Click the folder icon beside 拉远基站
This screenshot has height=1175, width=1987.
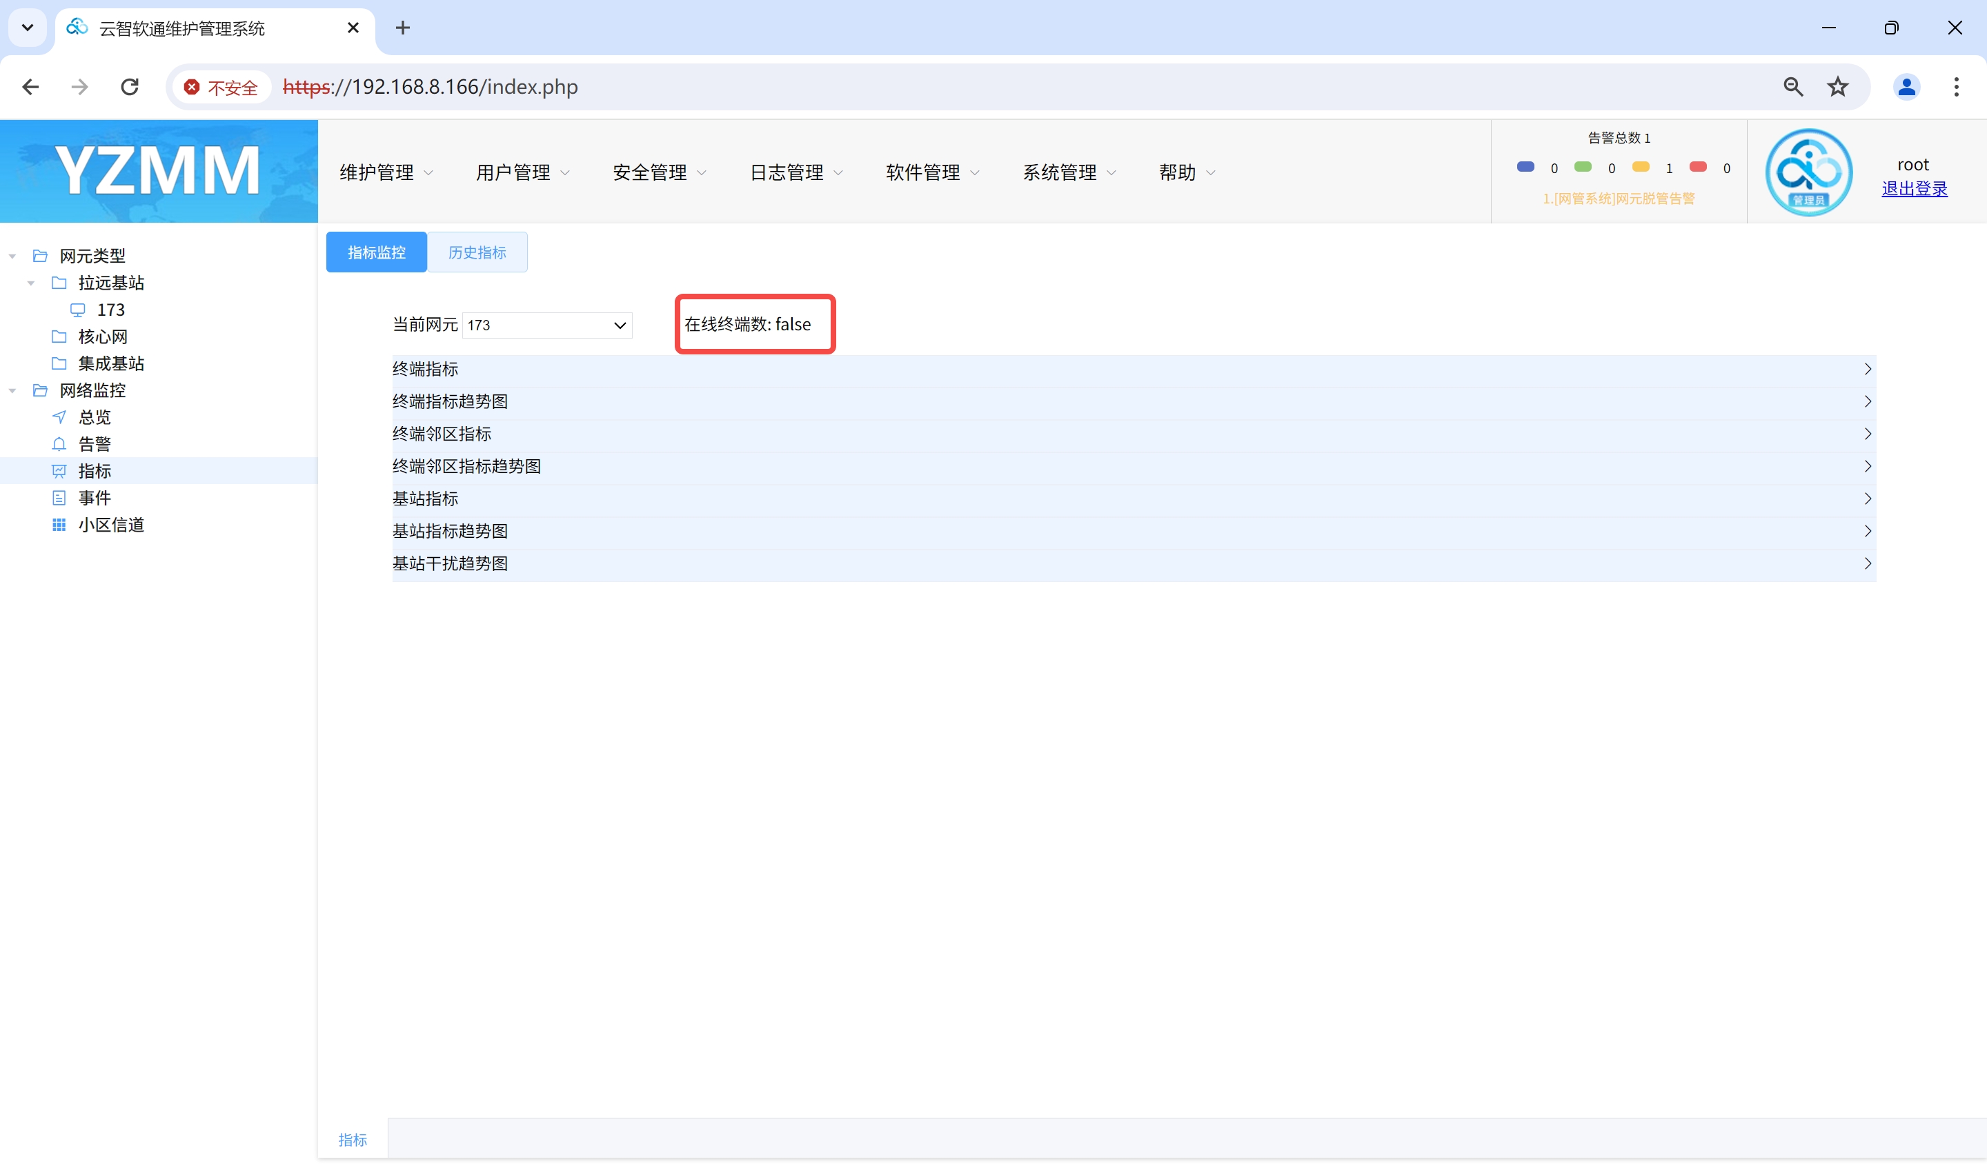[x=59, y=283]
